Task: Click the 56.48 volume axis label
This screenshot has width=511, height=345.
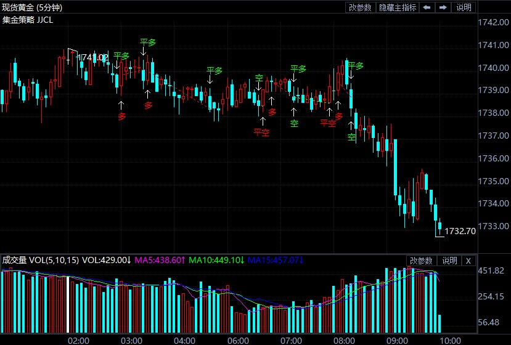Action: (489, 323)
